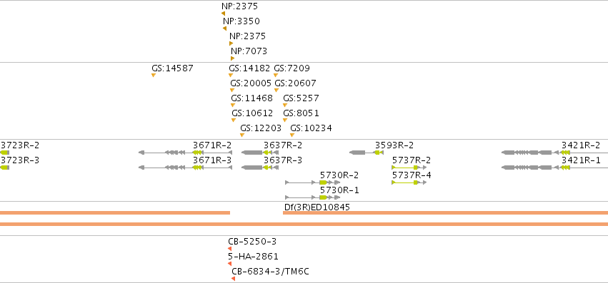The height and width of the screenshot is (283, 608).
Task: Select the GS:14587 insertion triangle
Action: click(x=154, y=75)
